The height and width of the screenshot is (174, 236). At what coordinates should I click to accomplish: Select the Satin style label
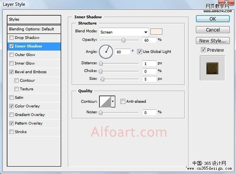tap(19, 97)
